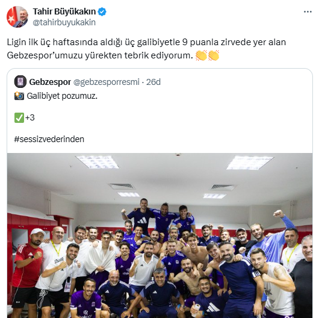Open the Gebzespor display name
Viewport: 322px width, 318px height.
50,82
